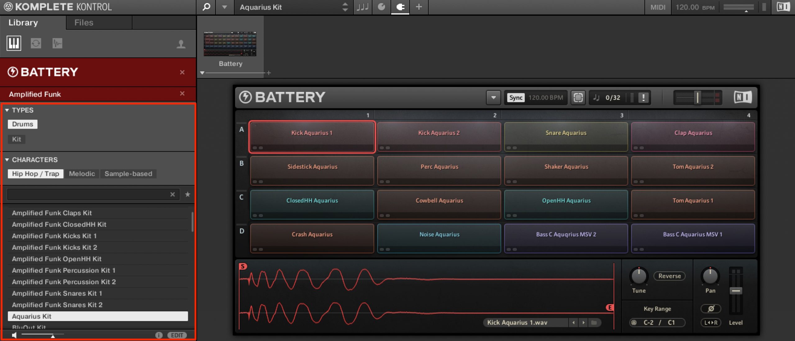Viewport: 795px width, 341px height.
Task: Click the 120.00 BPM tempo field
Action: pos(695,7)
